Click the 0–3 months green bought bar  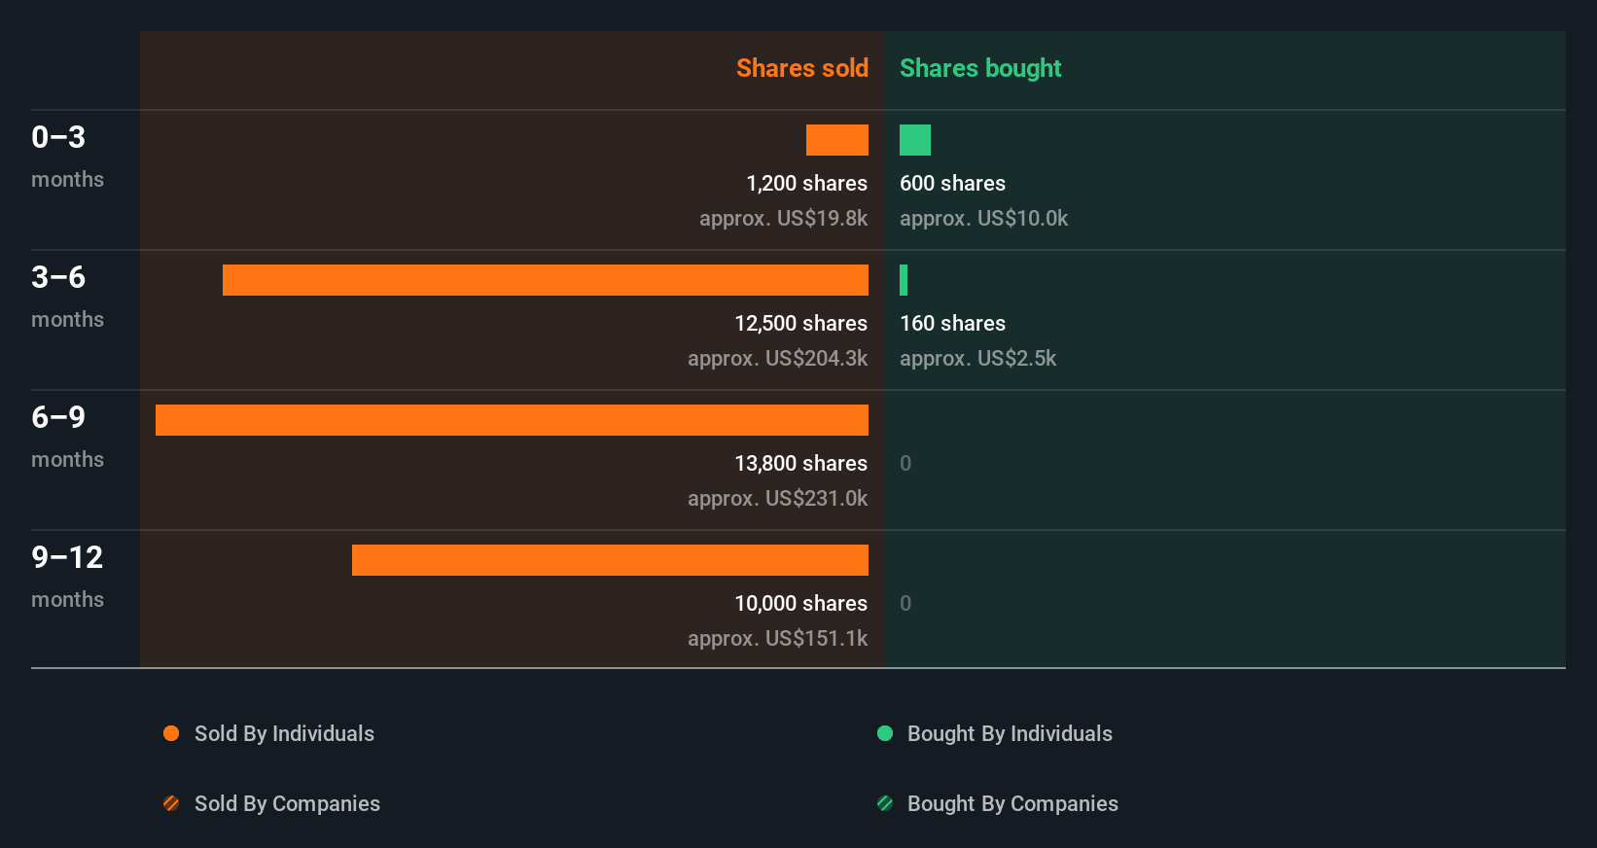point(915,140)
